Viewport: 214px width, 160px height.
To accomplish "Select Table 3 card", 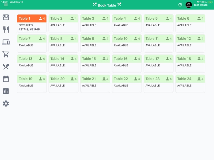I will pyautogui.click(x=95, y=23).
